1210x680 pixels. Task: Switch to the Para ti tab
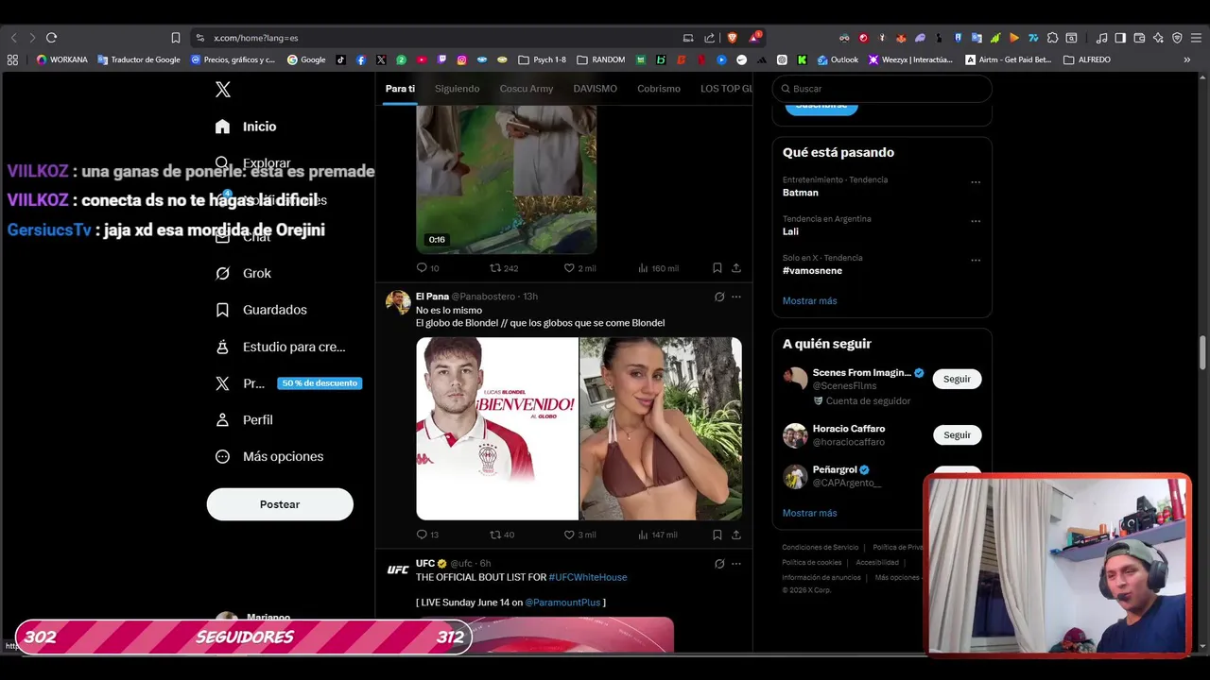[400, 89]
